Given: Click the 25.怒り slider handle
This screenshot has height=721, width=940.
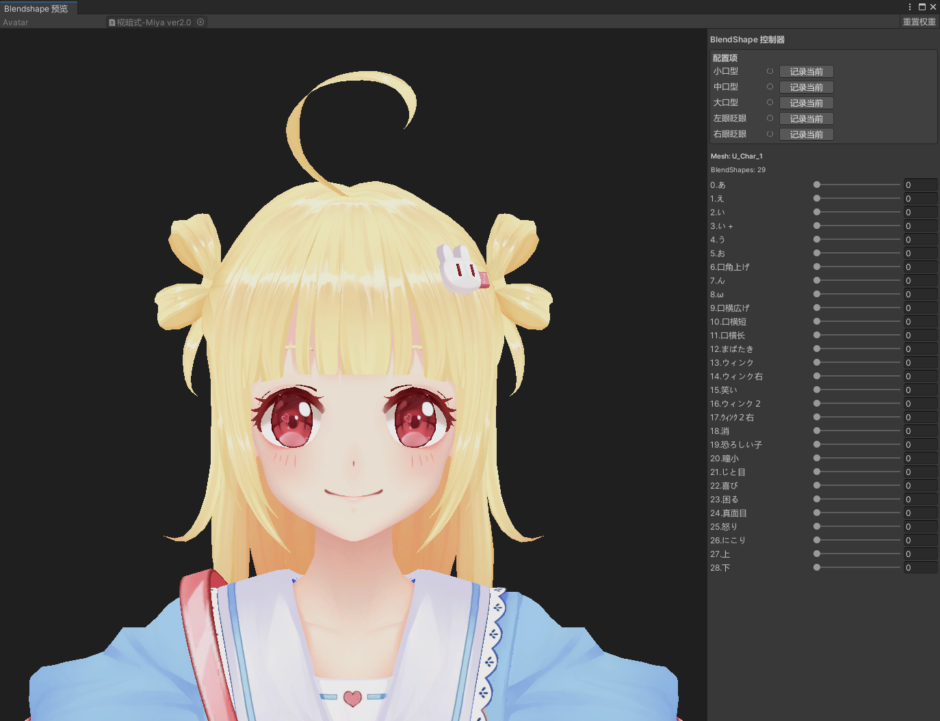Looking at the screenshot, I should pos(817,526).
